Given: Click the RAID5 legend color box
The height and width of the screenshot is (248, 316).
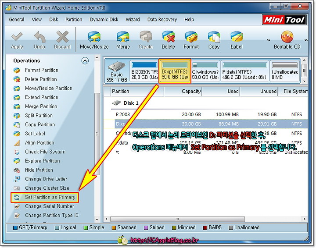Looking at the screenshot, I should (205, 228).
